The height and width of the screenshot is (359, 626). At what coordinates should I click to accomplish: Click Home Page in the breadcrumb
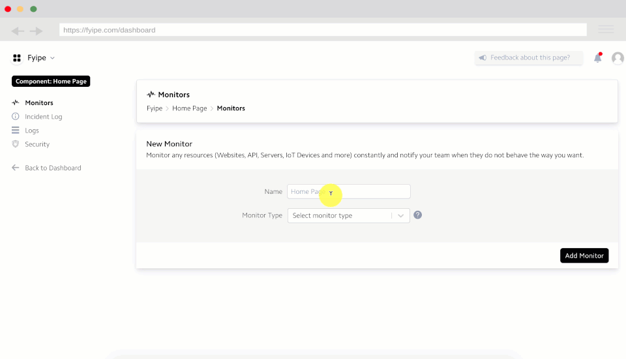[x=190, y=108]
